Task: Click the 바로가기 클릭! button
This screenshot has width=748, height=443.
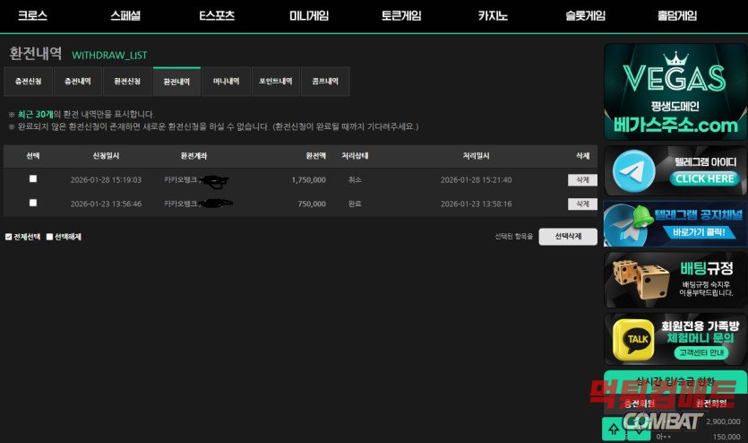Action: 699,232
